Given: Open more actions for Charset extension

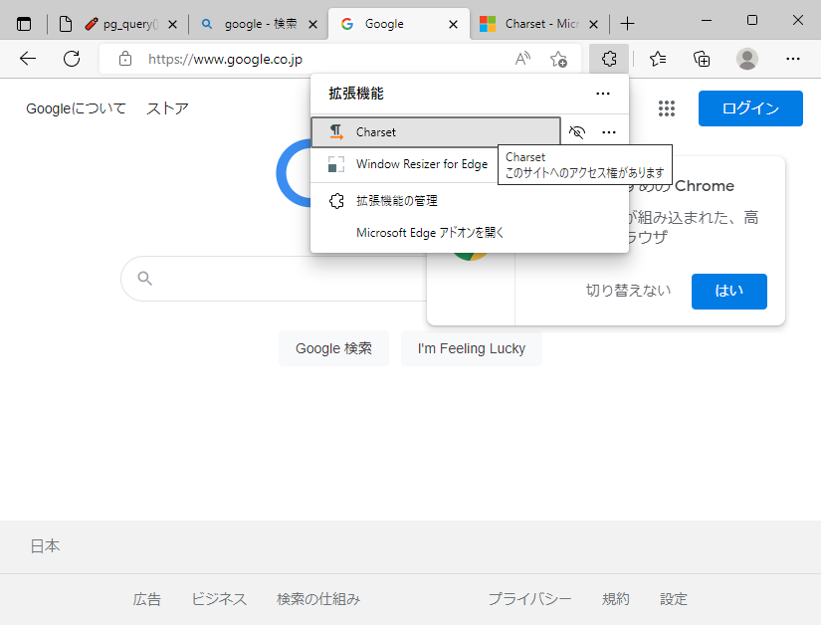Looking at the screenshot, I should (x=609, y=132).
